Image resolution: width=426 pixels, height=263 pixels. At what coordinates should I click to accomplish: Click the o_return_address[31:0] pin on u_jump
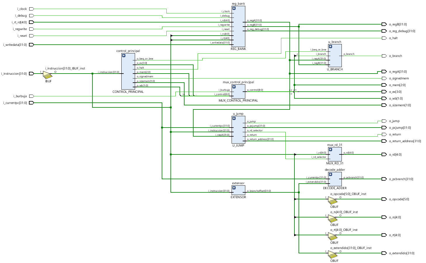tap(260, 139)
